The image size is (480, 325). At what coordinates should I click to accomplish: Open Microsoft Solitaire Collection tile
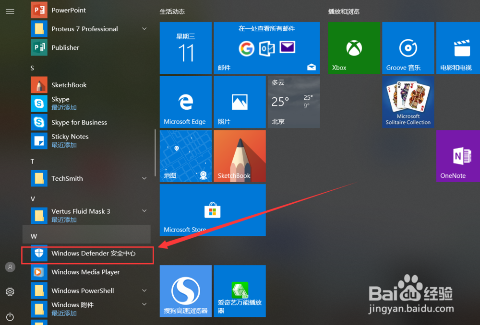(408, 102)
